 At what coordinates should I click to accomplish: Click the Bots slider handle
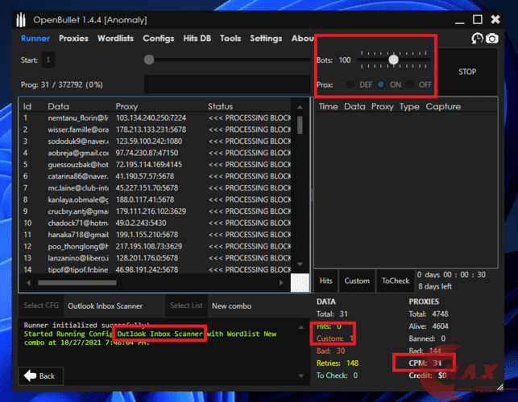click(393, 59)
